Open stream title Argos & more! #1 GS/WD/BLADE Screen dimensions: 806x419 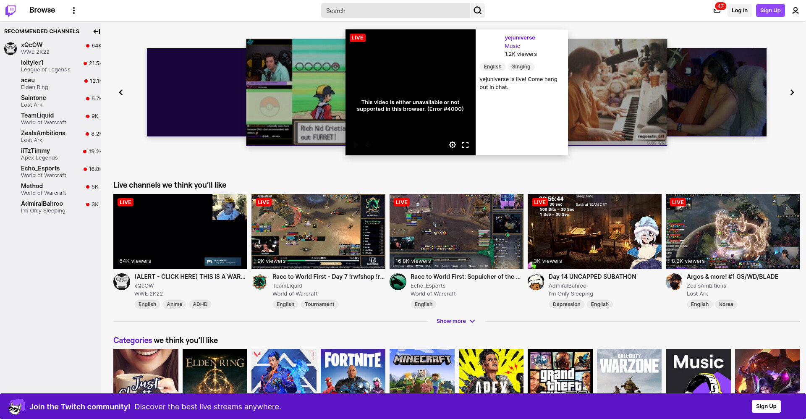tap(733, 277)
